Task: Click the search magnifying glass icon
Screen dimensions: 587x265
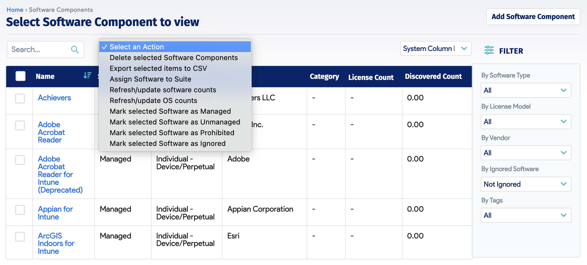Action: click(x=75, y=49)
